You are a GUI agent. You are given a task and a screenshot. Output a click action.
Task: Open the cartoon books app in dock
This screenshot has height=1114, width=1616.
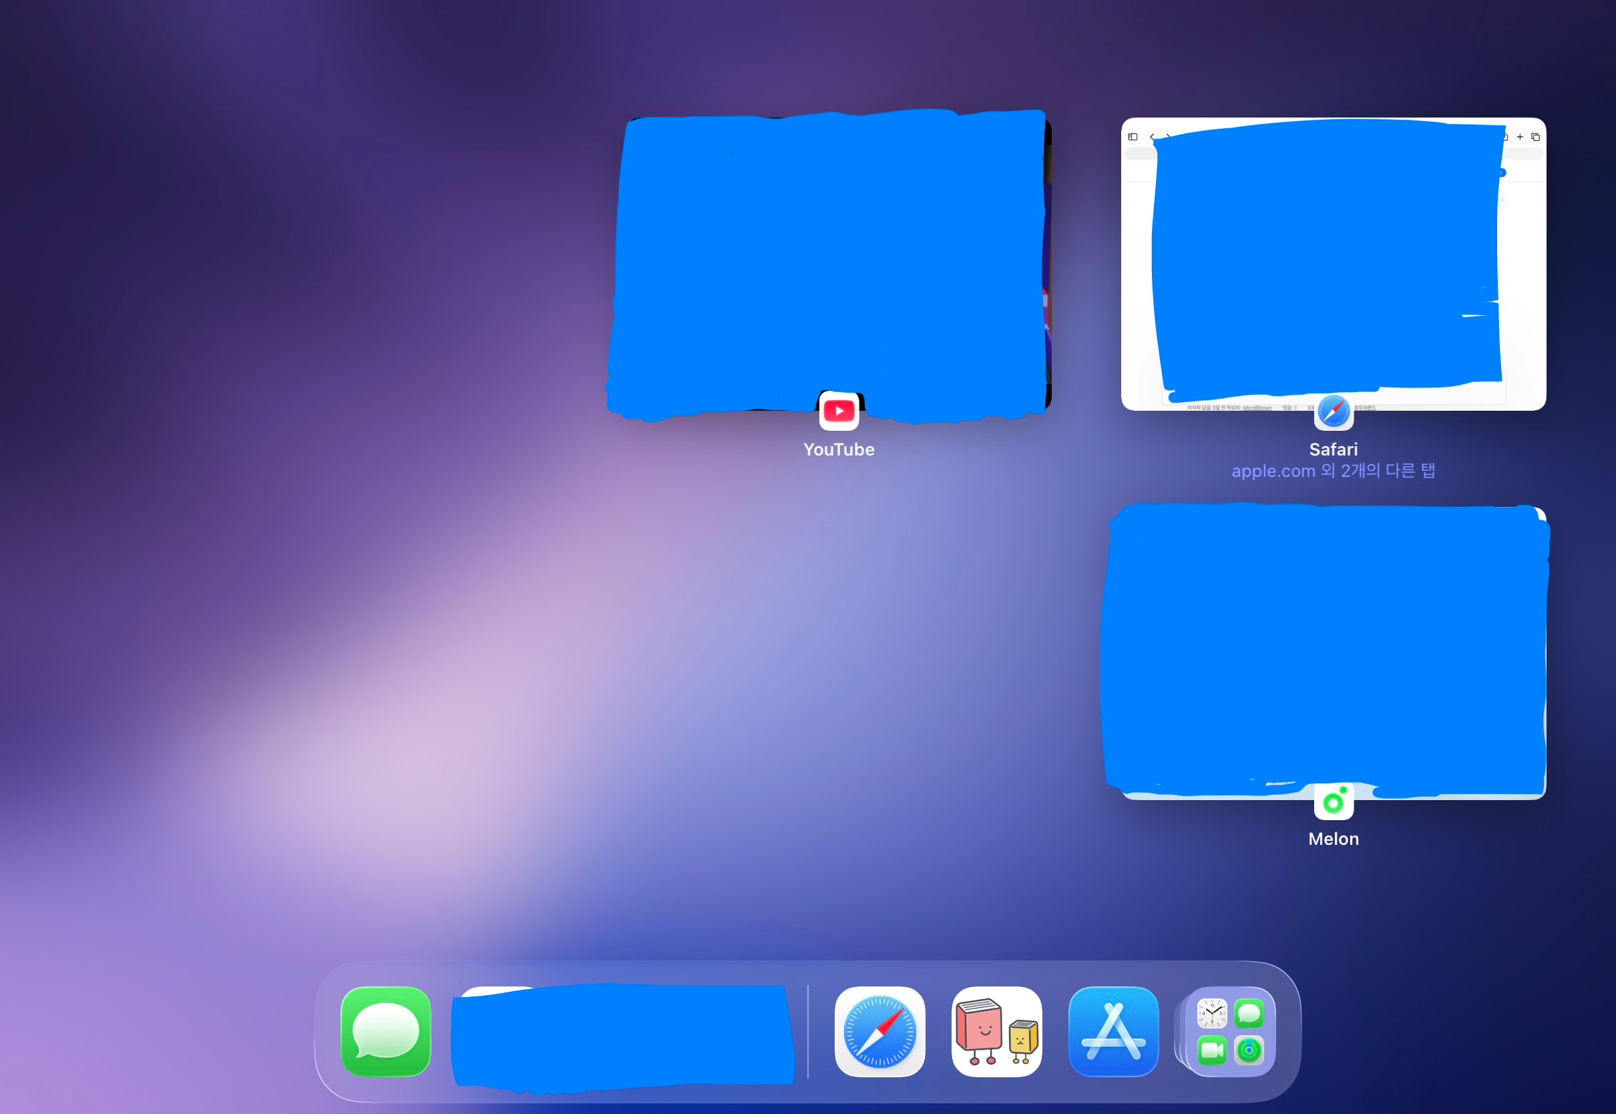[x=996, y=1031]
